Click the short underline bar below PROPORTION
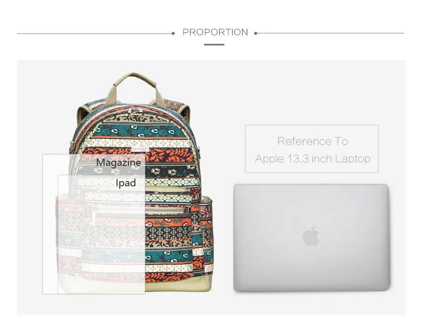The height and width of the screenshot is (330, 425). (214, 45)
